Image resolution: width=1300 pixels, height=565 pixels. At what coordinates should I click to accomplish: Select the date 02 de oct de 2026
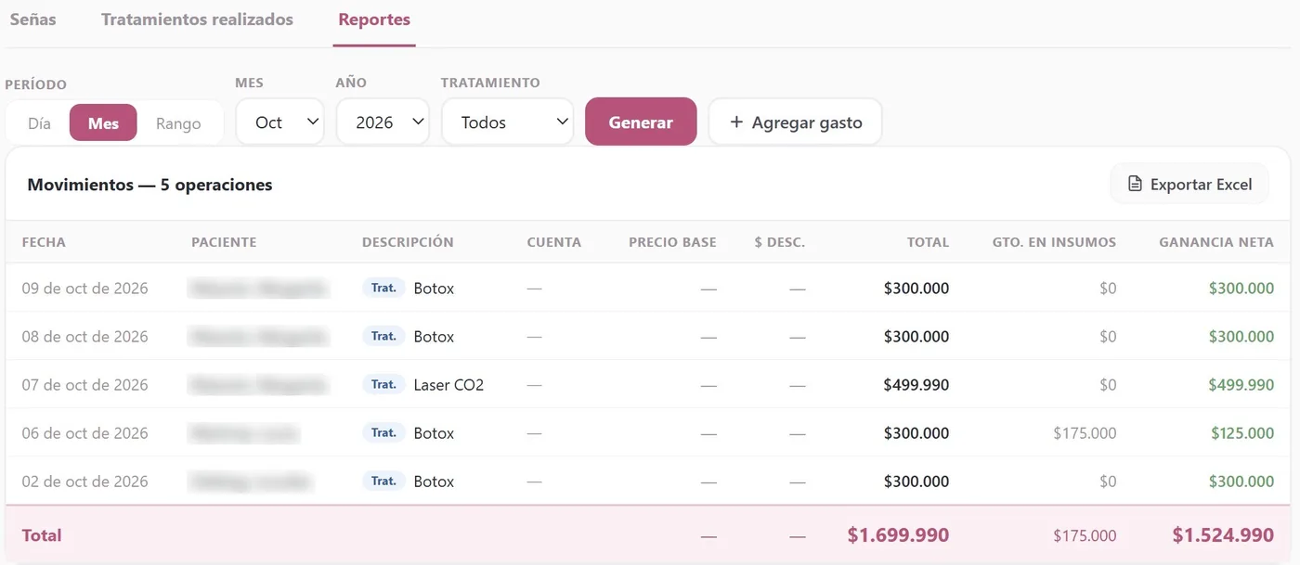[84, 482]
